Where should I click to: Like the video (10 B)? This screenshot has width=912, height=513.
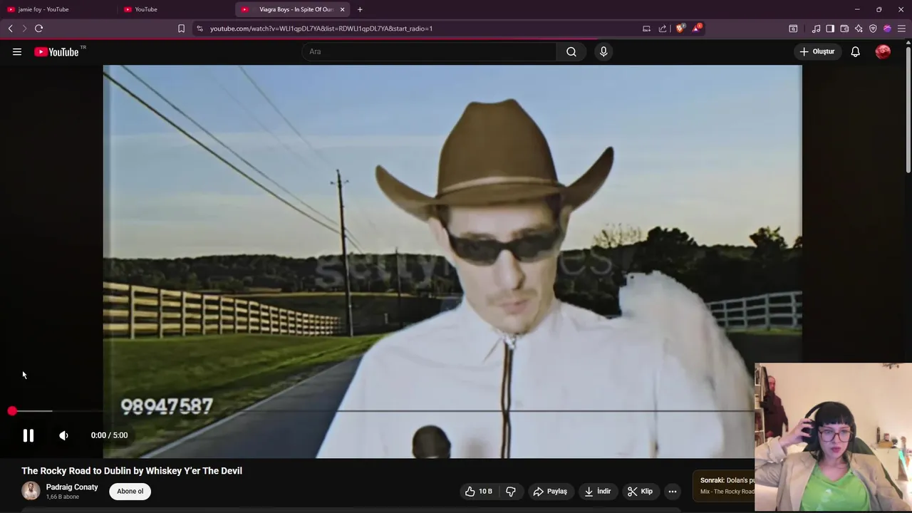[479, 491]
